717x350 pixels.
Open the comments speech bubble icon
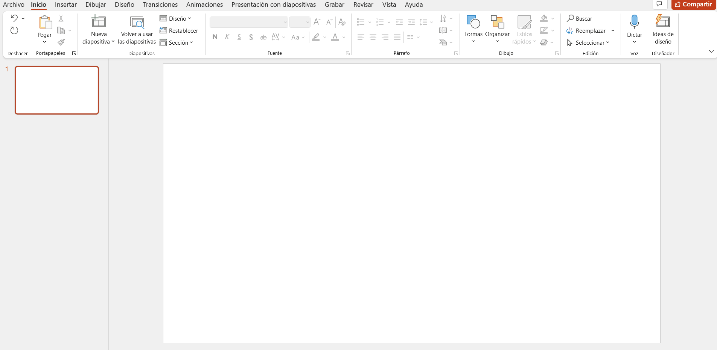(x=659, y=4)
